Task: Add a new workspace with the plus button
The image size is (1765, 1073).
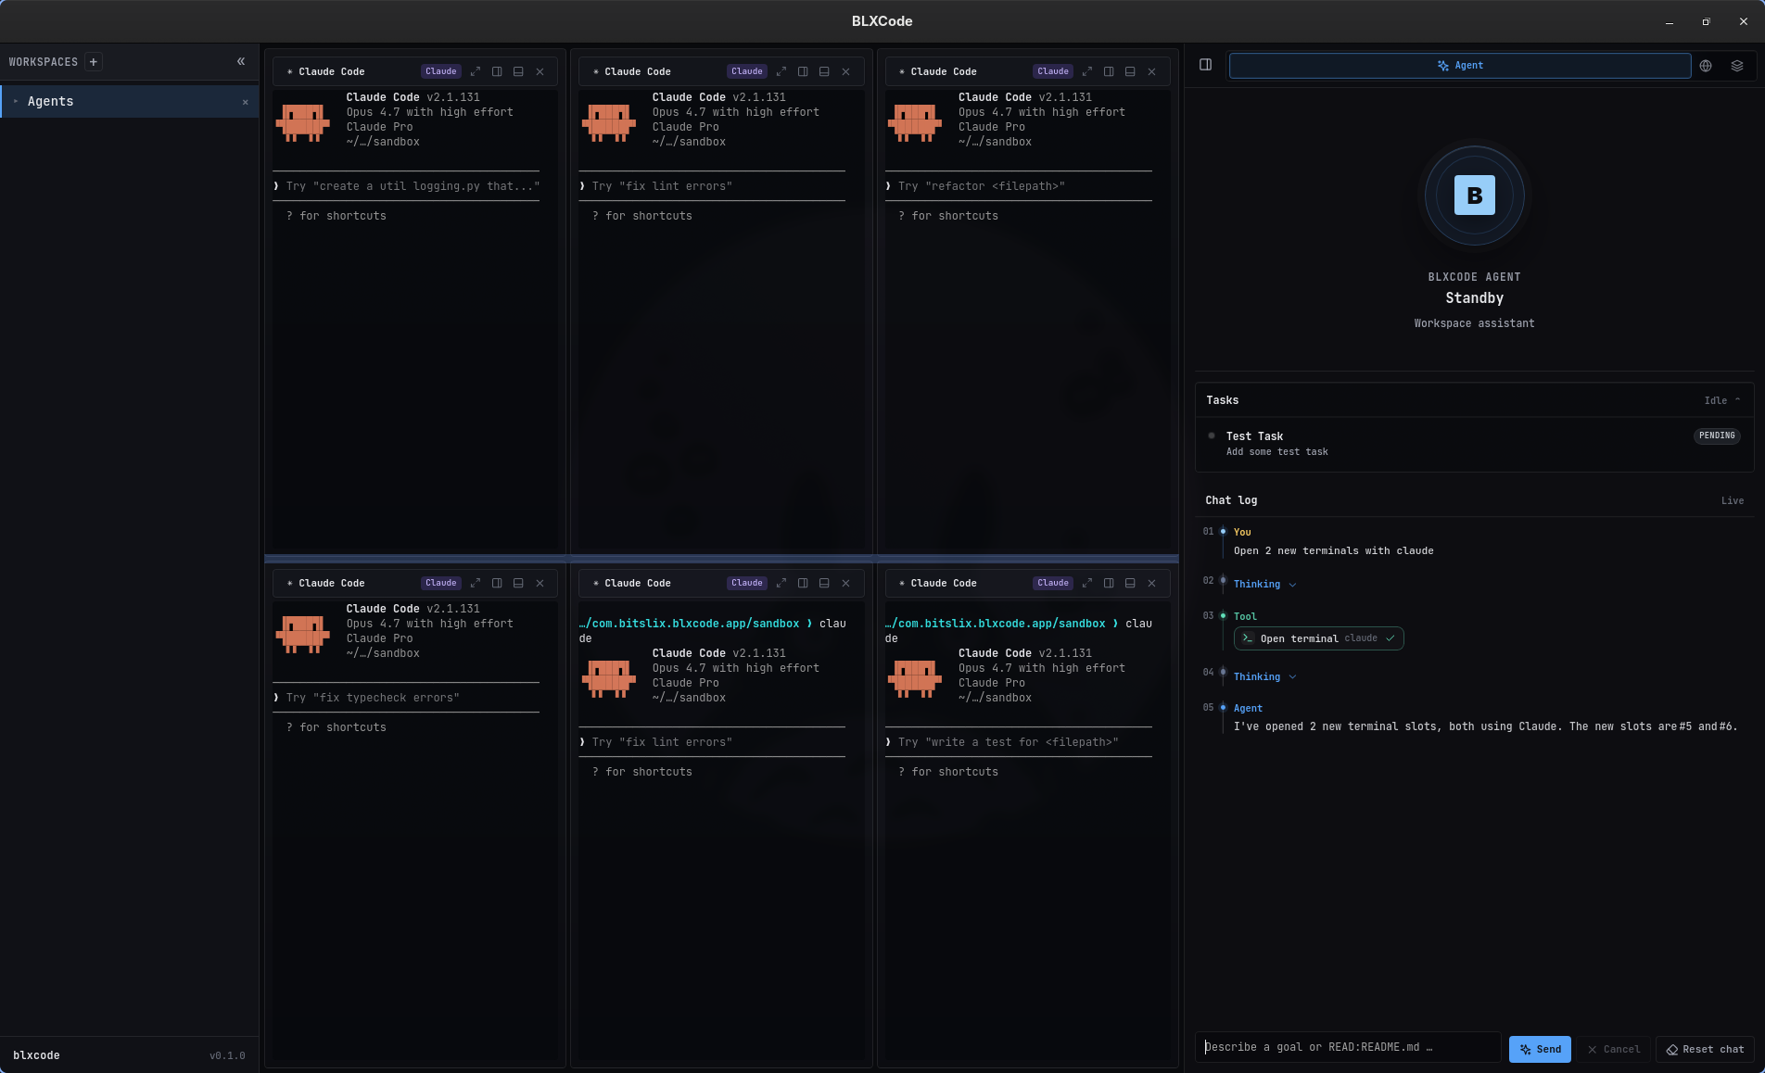Action: (93, 62)
